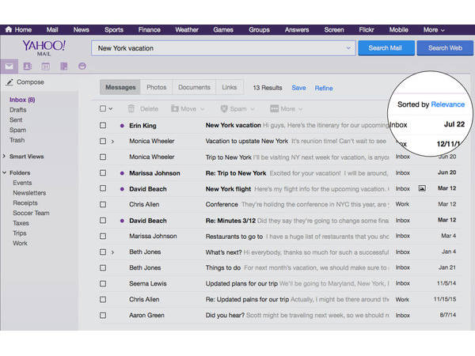
Task: Open the Spam folder in sidebar
Action: pos(17,130)
